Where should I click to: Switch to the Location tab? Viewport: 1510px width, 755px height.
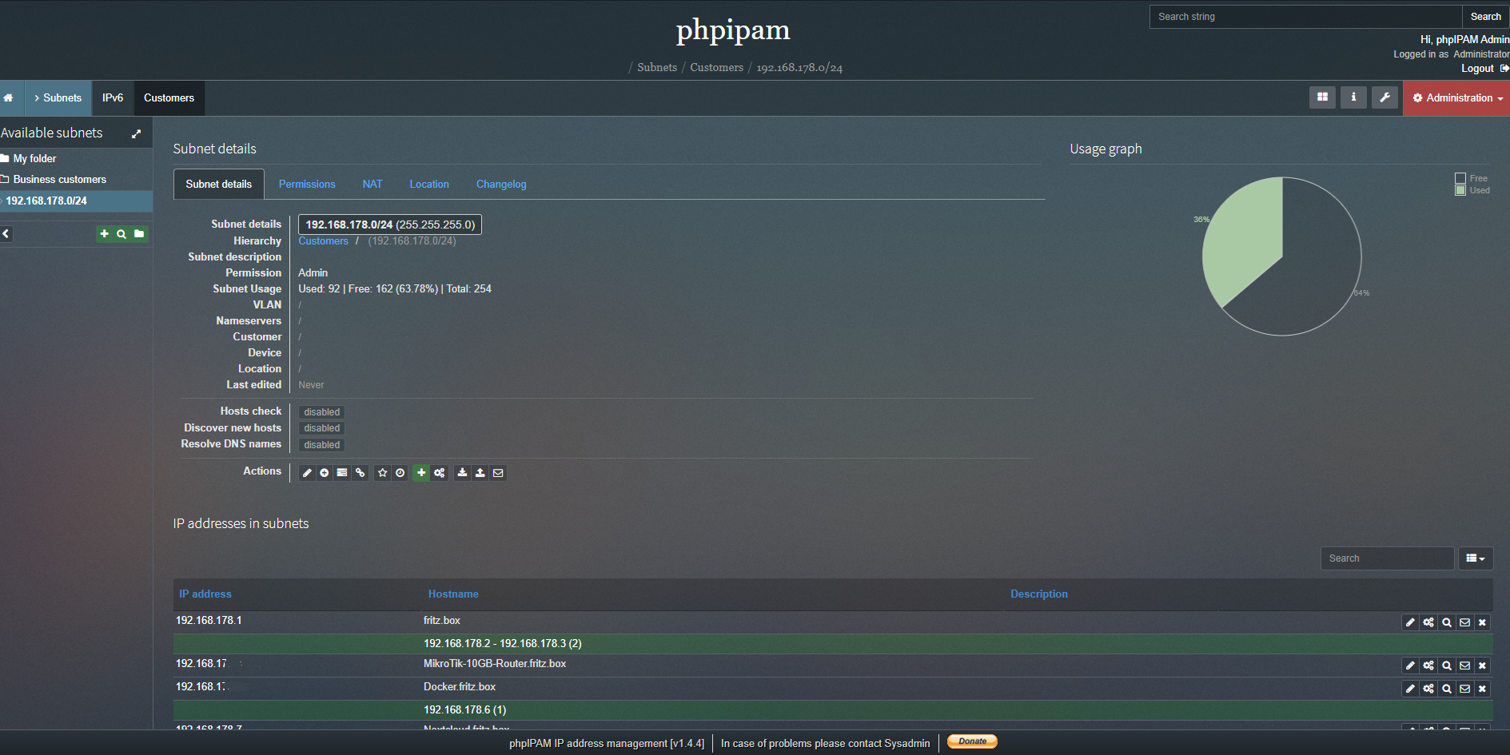(429, 185)
